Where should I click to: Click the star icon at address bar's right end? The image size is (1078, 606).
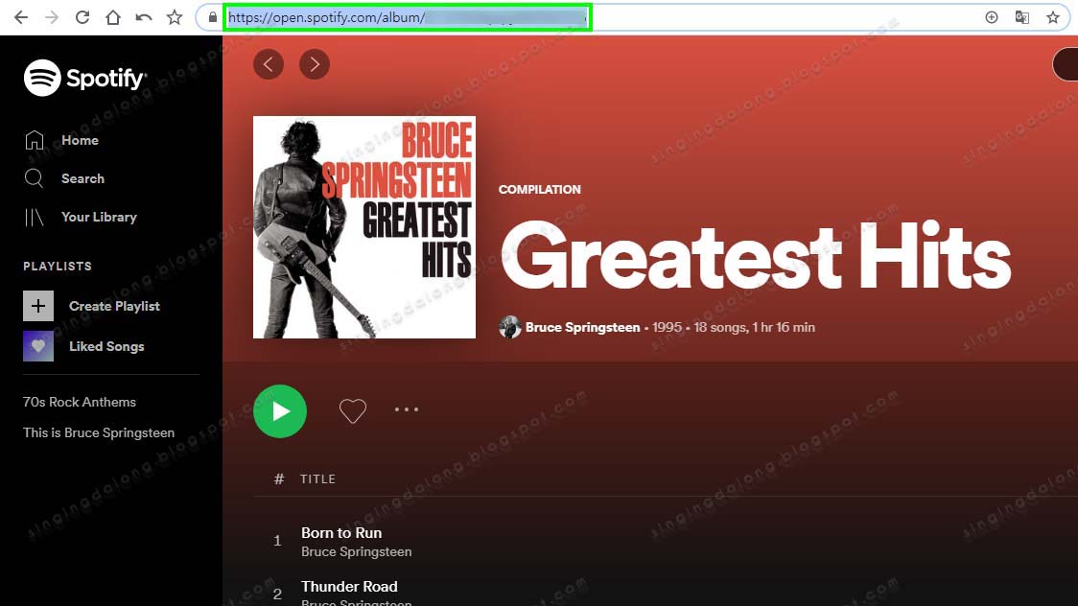pyautogui.click(x=1053, y=17)
